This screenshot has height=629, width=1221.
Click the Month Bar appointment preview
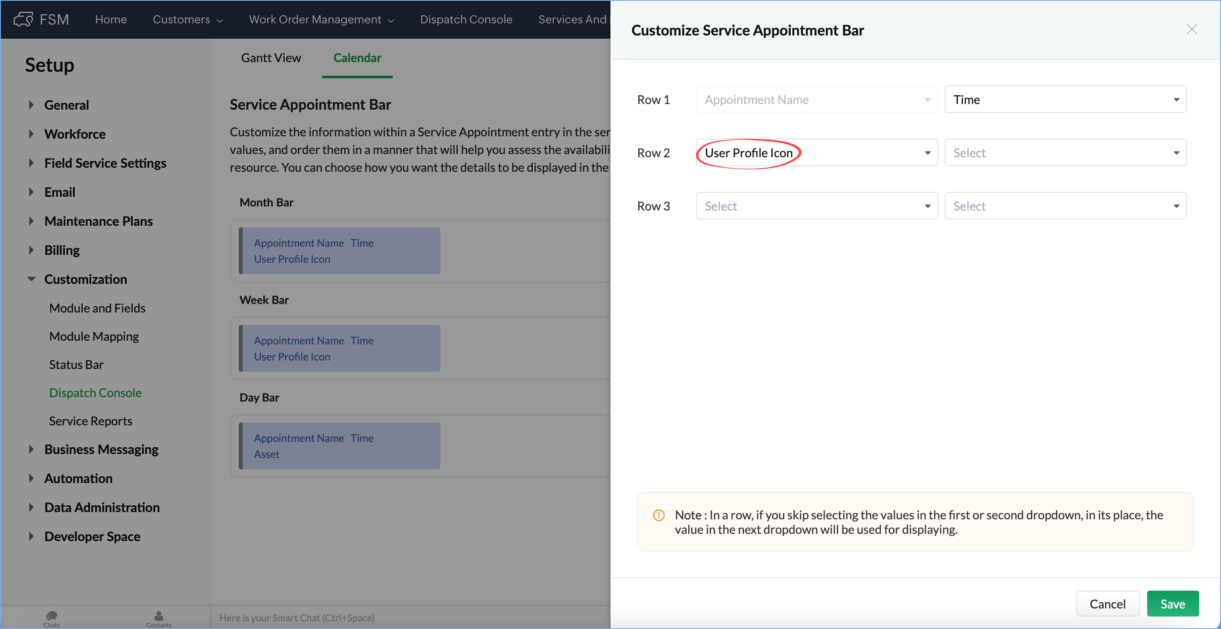tap(340, 251)
